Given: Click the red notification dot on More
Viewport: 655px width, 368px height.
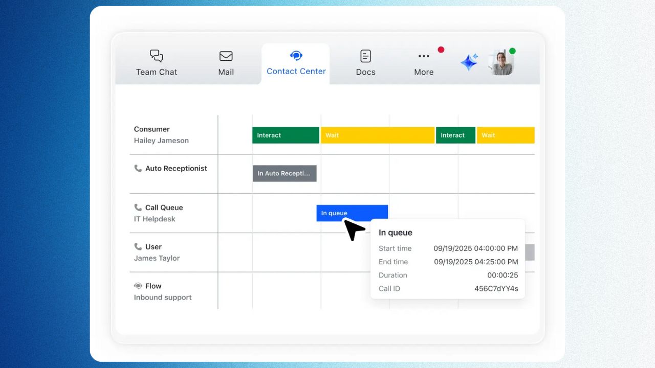Looking at the screenshot, I should [441, 50].
